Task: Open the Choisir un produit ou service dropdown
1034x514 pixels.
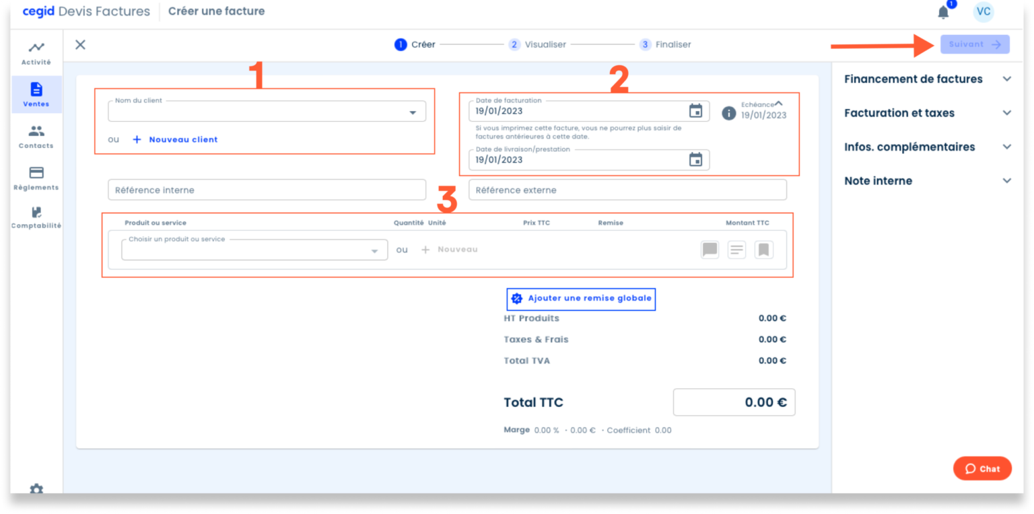Action: (375, 251)
